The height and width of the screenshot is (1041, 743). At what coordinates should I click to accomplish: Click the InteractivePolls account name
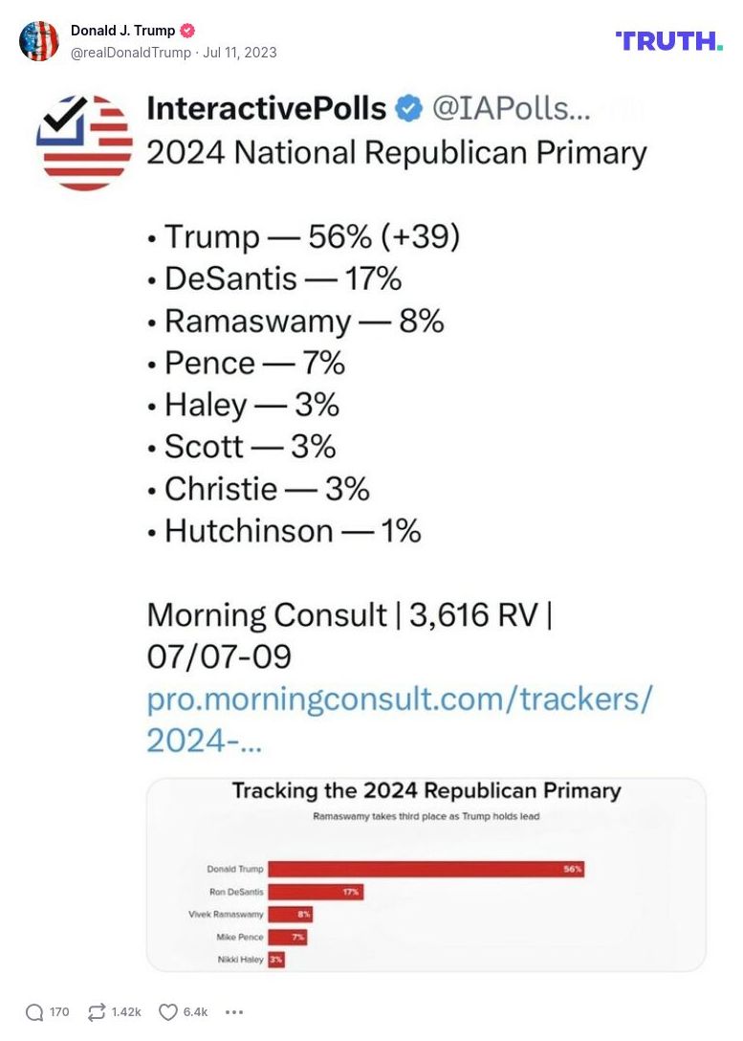(266, 109)
